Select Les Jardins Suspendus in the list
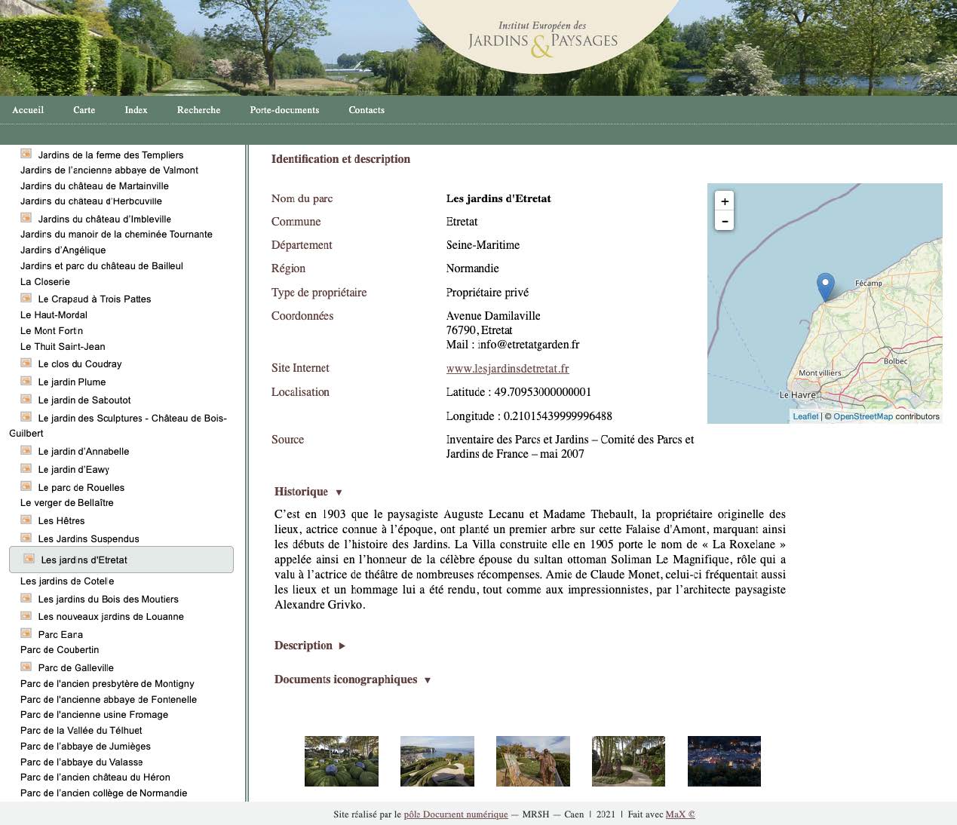The width and height of the screenshot is (957, 825). pyautogui.click(x=88, y=539)
